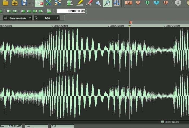Click the green left-pointing object edge button

(x=23, y=11)
